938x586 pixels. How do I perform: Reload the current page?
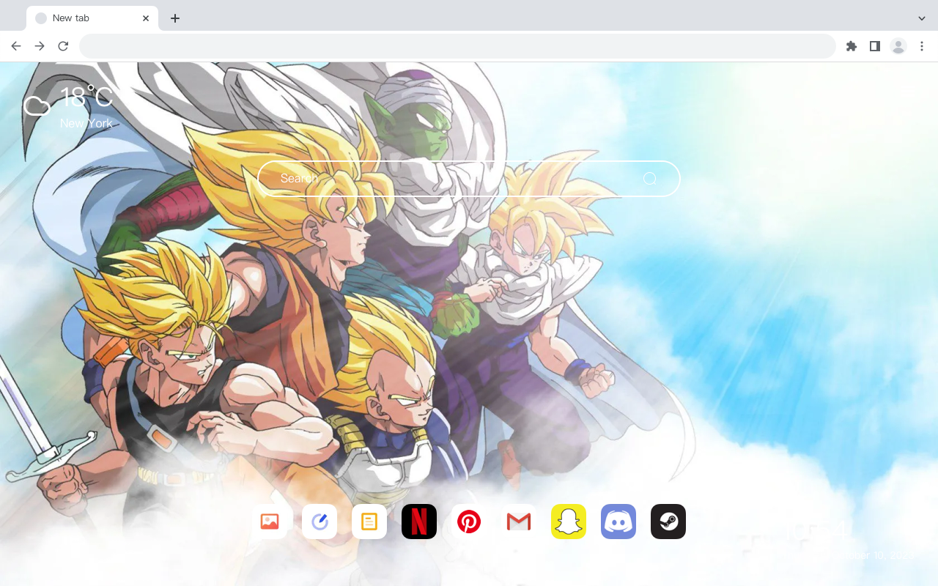click(63, 46)
